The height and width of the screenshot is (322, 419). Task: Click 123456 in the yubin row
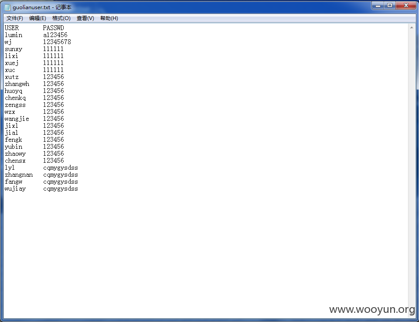[54, 146]
